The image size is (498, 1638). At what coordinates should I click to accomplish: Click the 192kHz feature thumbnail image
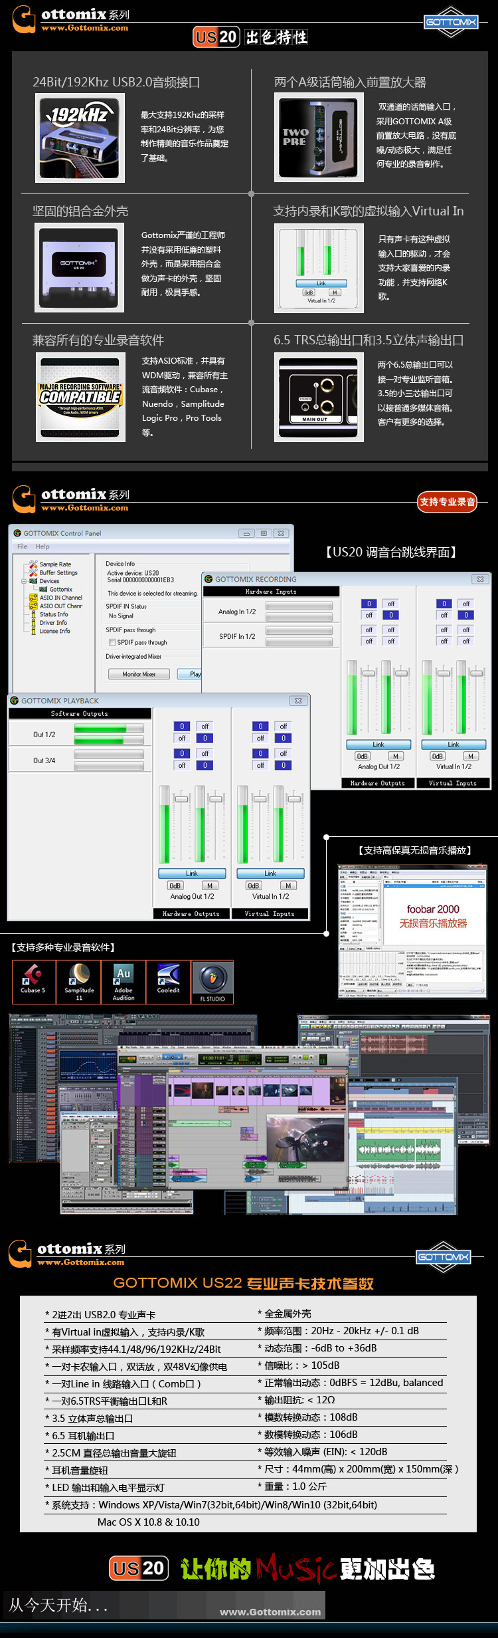[80, 138]
